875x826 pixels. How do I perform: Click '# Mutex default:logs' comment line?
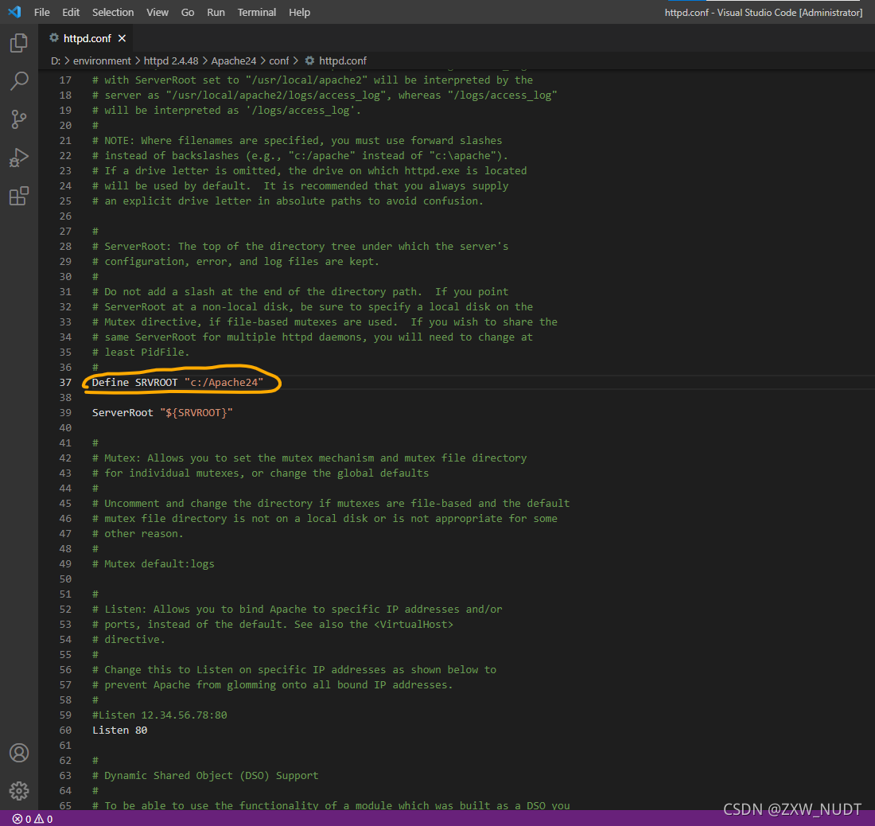tap(154, 563)
